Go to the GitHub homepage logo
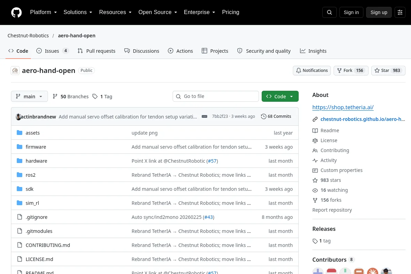The height and width of the screenshot is (274, 411). pyautogui.click(x=16, y=12)
